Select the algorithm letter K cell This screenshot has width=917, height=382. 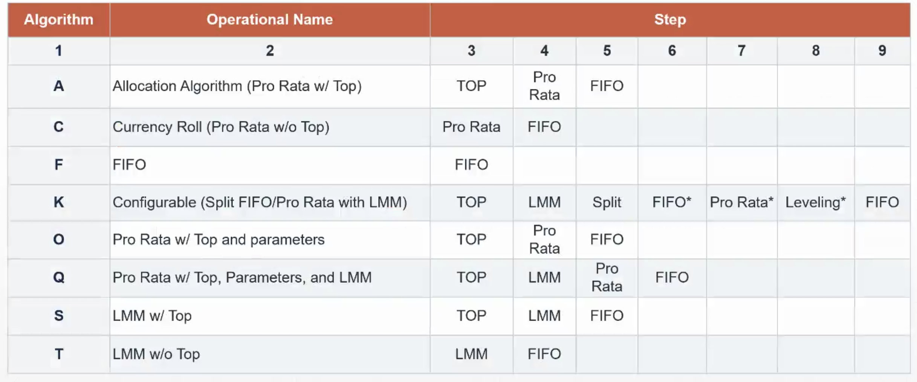tap(58, 202)
